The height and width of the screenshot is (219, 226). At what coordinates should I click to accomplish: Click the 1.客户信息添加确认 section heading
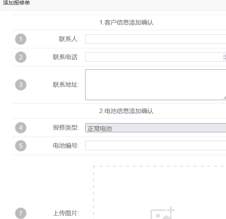(x=126, y=23)
